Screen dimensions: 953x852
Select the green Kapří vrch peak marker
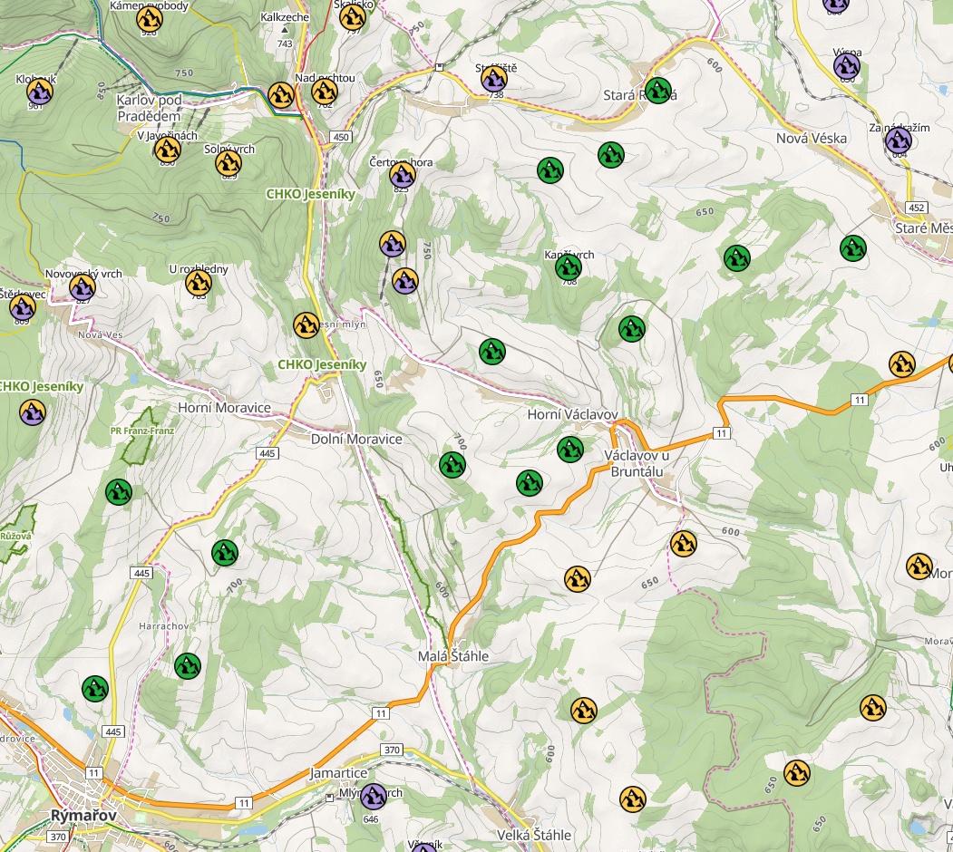[568, 267]
